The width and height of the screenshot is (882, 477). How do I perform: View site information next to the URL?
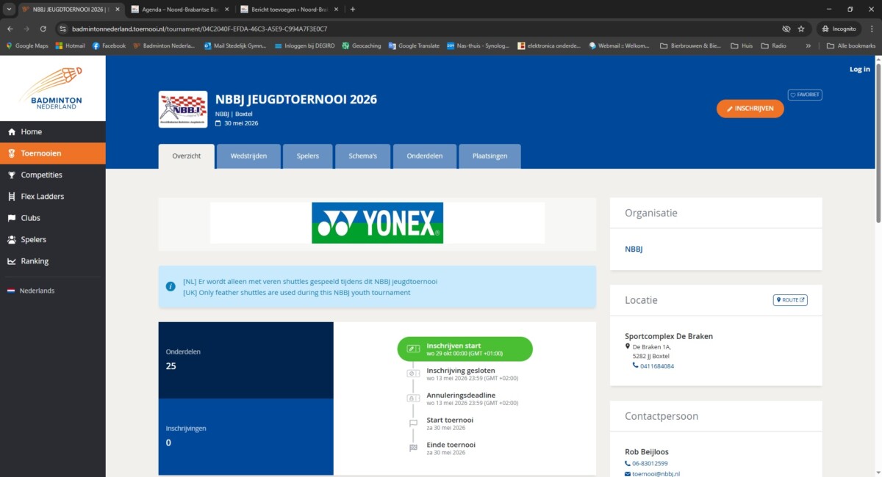click(63, 29)
